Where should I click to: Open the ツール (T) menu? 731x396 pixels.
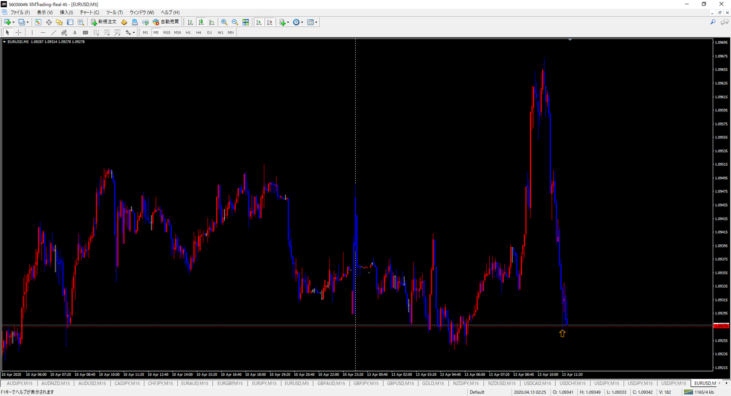coord(114,12)
